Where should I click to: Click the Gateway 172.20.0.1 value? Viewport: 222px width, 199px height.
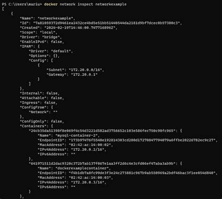[x=84, y=74]
